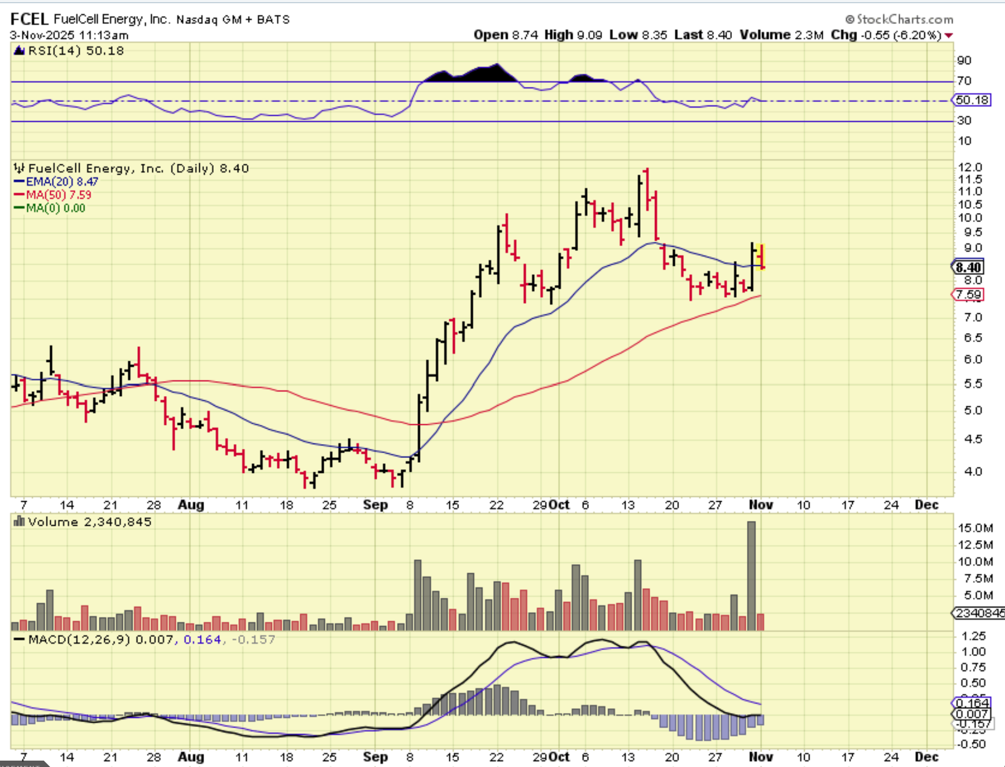Click the Nasdaq GM + BATS exchange label
Image resolution: width=1005 pixels, height=767 pixels.
point(233,20)
